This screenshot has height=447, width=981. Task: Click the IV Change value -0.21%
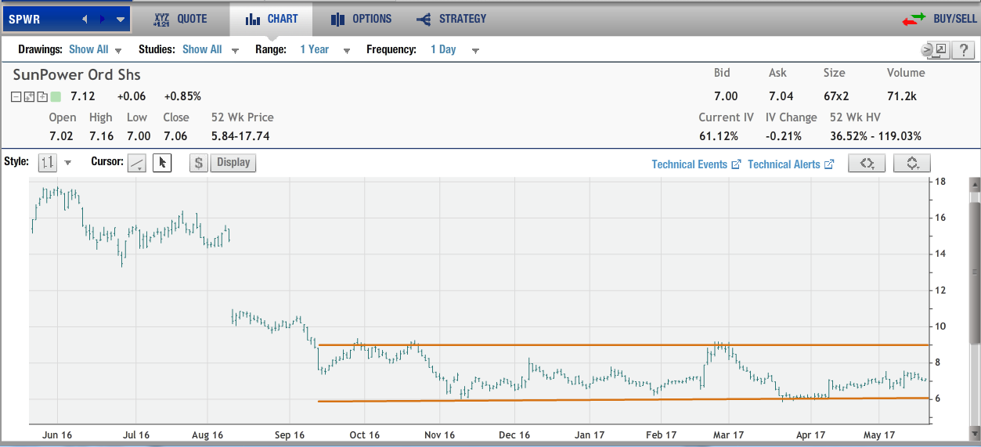pos(784,135)
